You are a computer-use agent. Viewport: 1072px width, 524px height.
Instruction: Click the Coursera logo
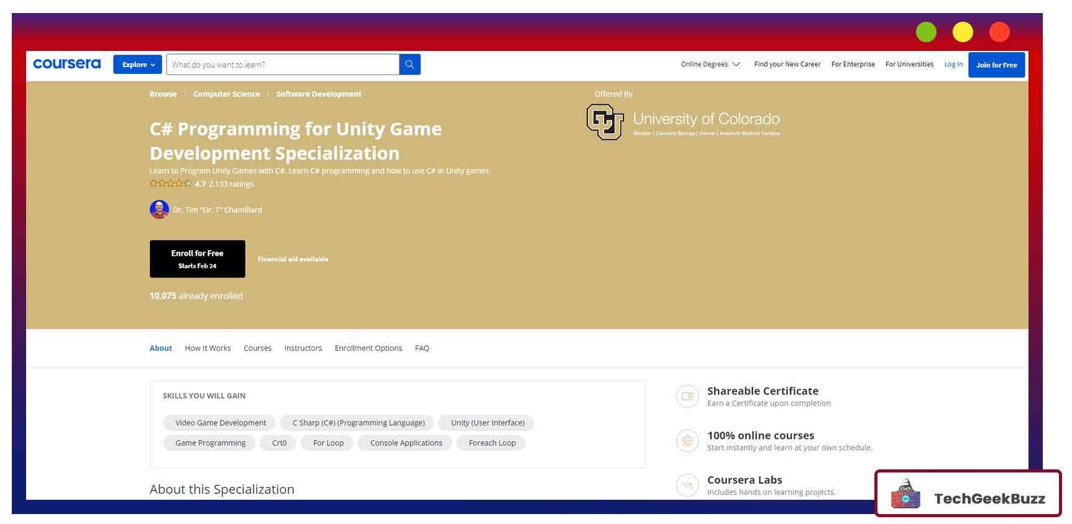point(67,64)
